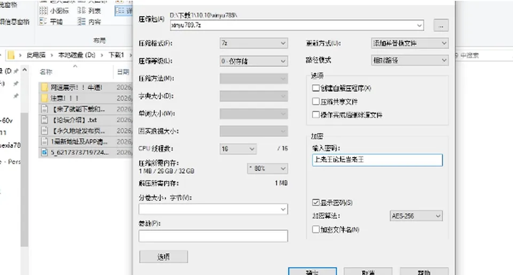
Task: Enable 操作完成后删除源文件 checkbox
Action: tap(316, 114)
